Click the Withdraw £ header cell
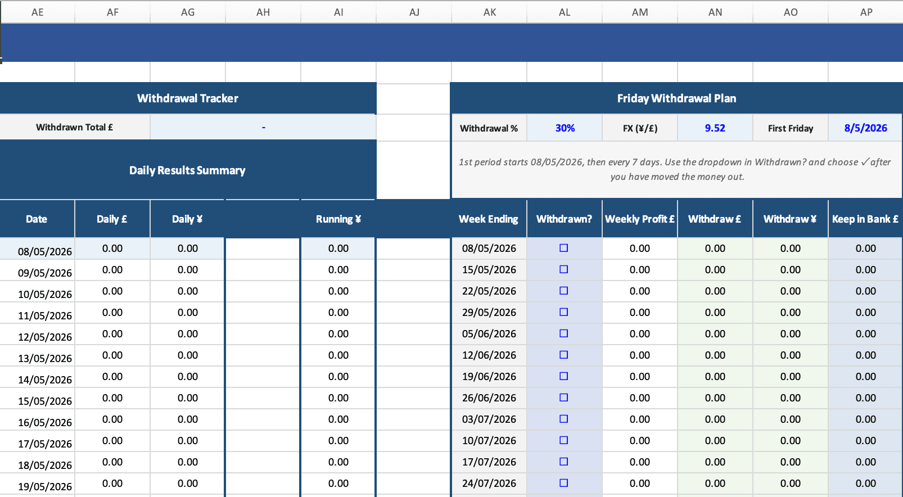 click(715, 219)
